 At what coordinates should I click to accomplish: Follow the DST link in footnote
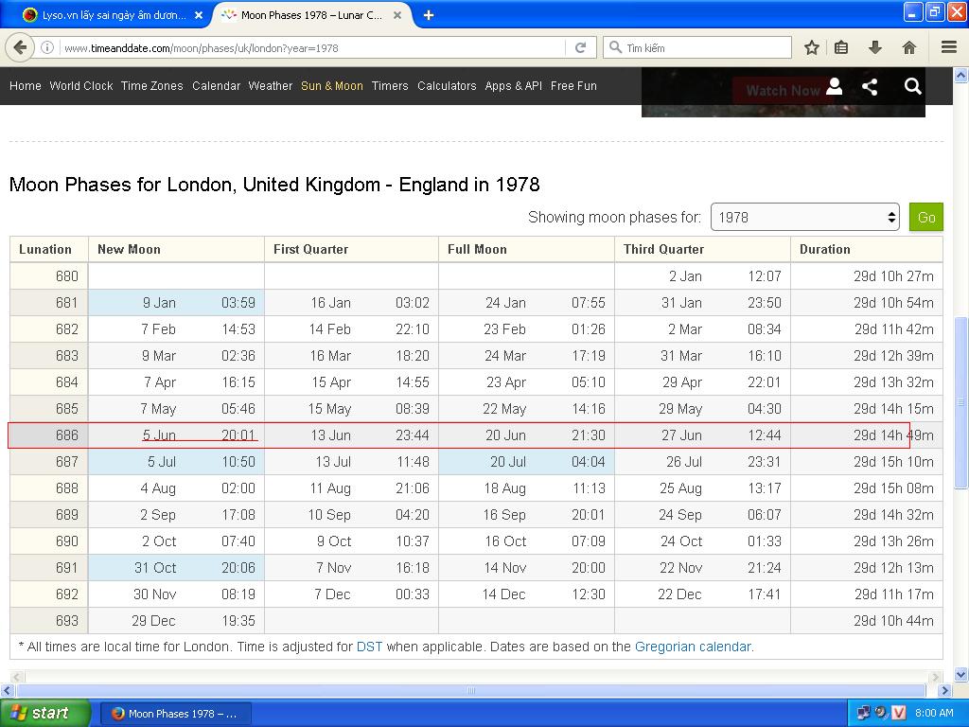(x=369, y=647)
